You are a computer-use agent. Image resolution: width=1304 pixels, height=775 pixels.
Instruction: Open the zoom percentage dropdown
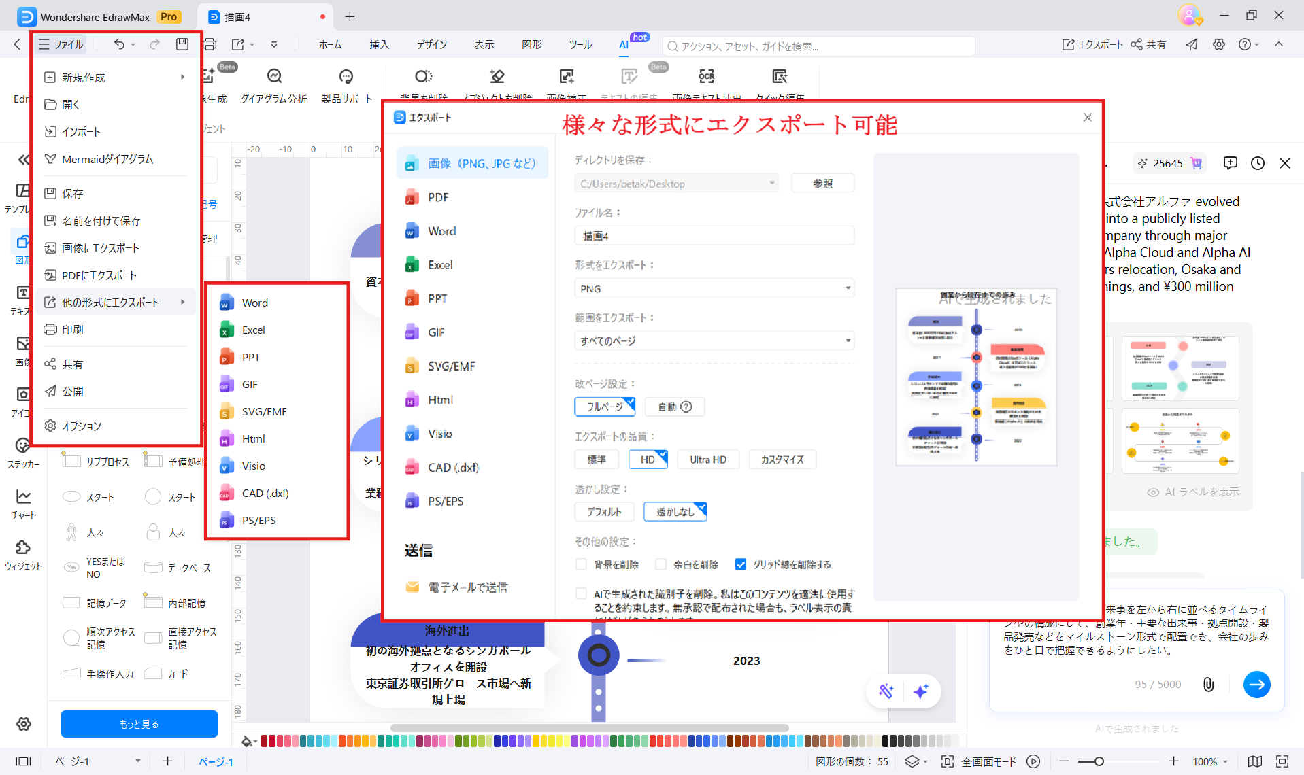1211,761
